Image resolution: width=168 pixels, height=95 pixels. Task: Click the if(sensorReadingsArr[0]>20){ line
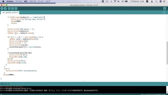coord(20,53)
